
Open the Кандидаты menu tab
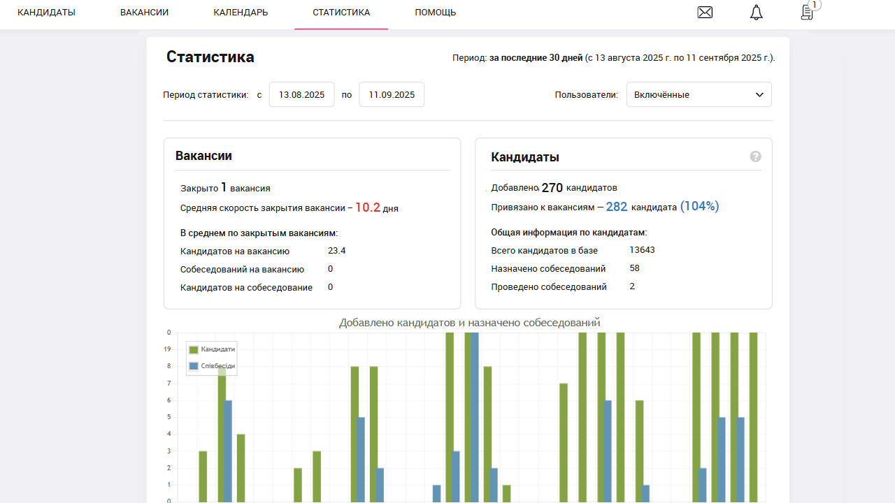point(46,13)
